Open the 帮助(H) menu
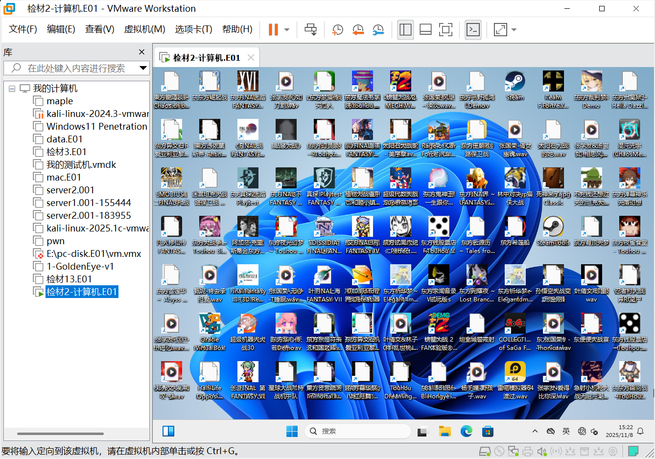The image size is (655, 459). (x=237, y=29)
